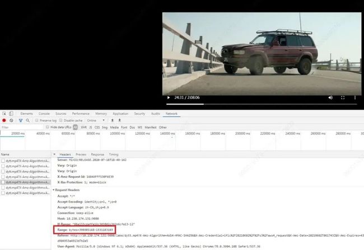Image resolution: width=364 pixels, height=250 pixels.
Task: Filter requests by JS type
Action: tap(91, 128)
